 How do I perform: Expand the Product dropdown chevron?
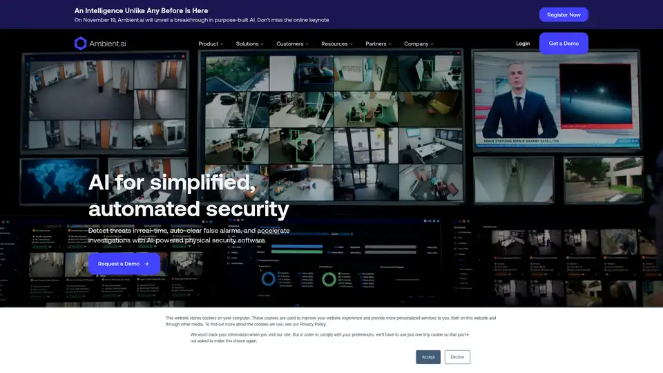pos(222,44)
